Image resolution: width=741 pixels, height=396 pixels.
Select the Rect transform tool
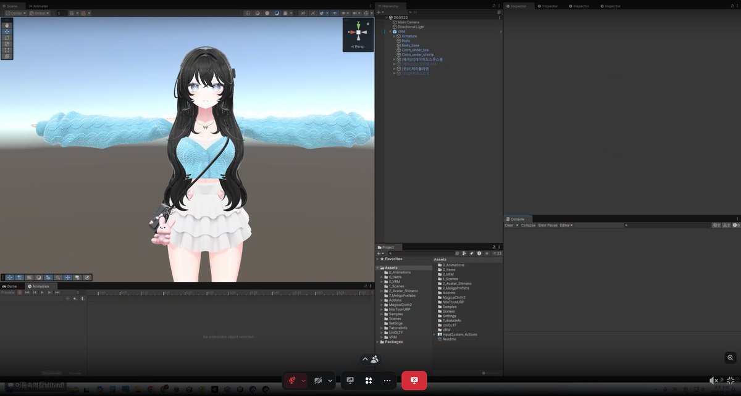click(x=7, y=50)
